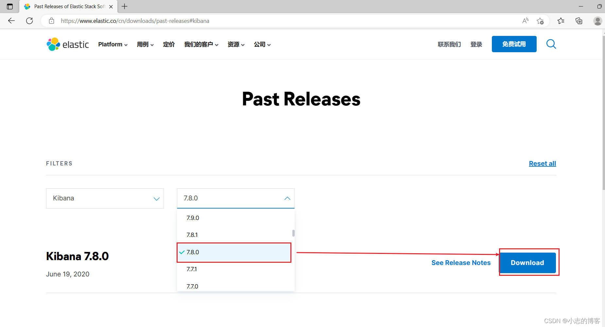Image resolution: width=605 pixels, height=327 pixels.
Task: Open the site search magnifier
Action: tap(551, 44)
